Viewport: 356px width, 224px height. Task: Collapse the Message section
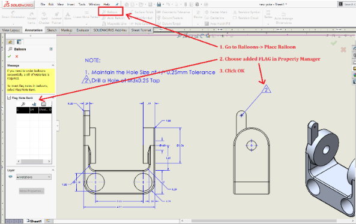coord(53,65)
